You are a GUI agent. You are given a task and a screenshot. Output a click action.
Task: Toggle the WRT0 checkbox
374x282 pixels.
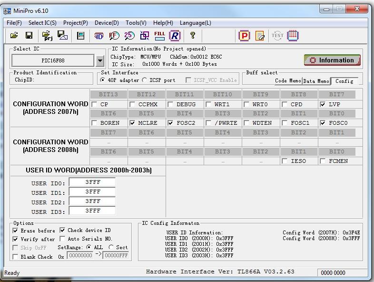pos(246,104)
